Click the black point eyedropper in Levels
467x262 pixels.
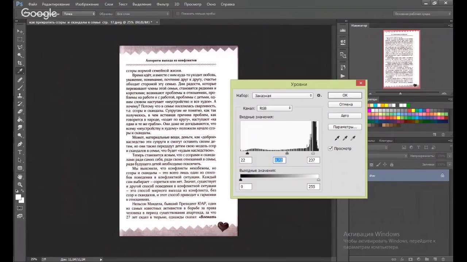[337, 138]
